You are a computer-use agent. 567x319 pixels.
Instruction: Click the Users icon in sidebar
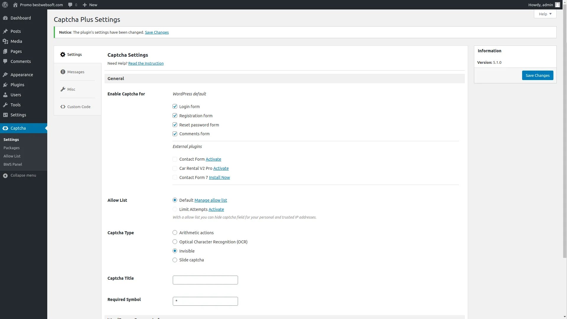[x=5, y=95]
